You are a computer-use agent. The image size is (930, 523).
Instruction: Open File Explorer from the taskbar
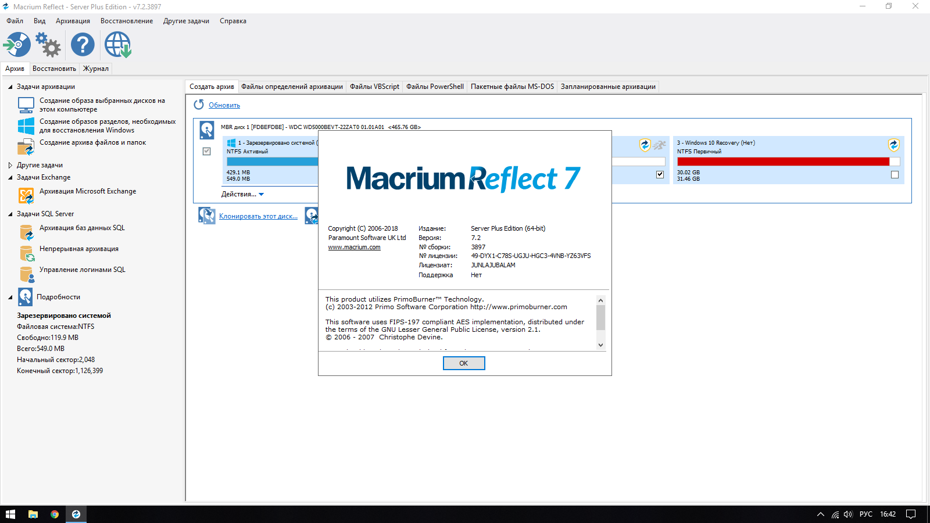pyautogui.click(x=33, y=514)
